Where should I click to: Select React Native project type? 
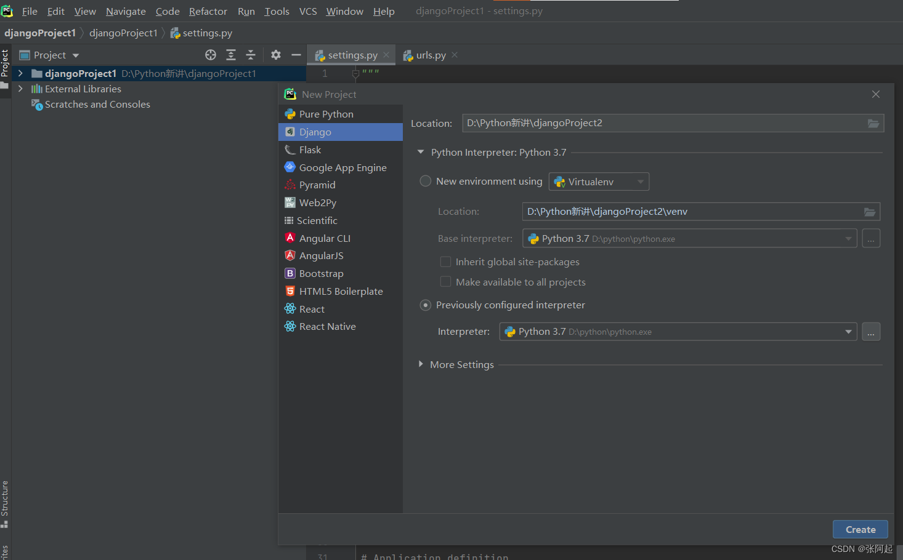point(341,326)
